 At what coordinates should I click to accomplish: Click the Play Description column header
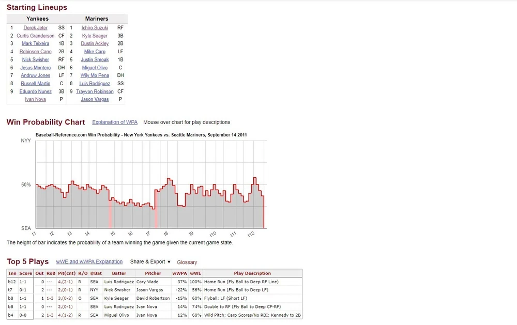[x=252, y=273]
